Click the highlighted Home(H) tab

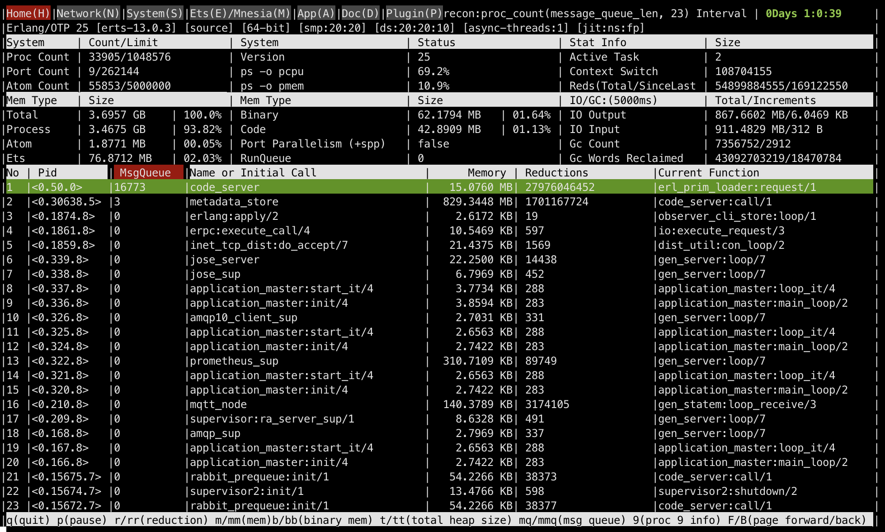(28, 14)
